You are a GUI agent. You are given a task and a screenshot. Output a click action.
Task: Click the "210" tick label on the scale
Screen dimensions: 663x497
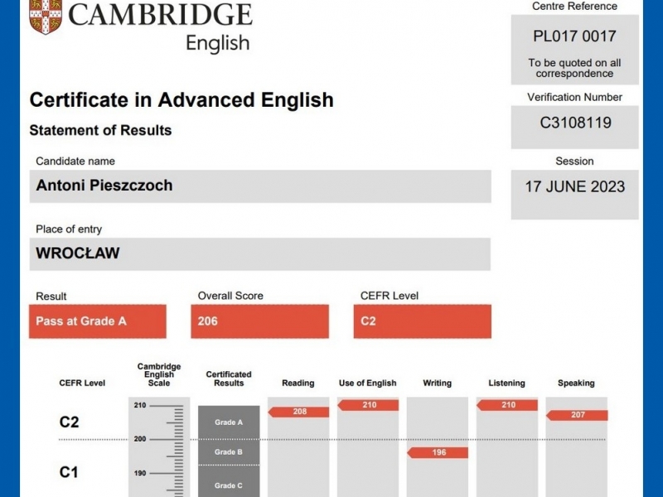pyautogui.click(x=140, y=405)
